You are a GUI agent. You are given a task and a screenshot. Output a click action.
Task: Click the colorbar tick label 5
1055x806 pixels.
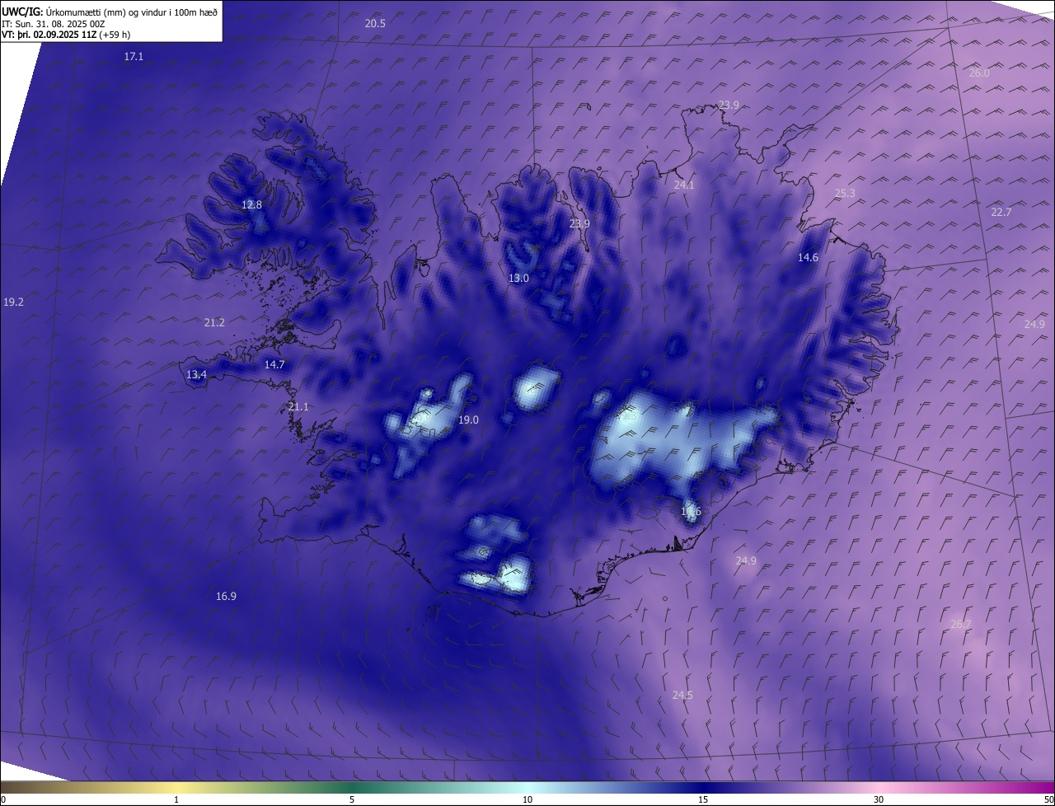[352, 799]
